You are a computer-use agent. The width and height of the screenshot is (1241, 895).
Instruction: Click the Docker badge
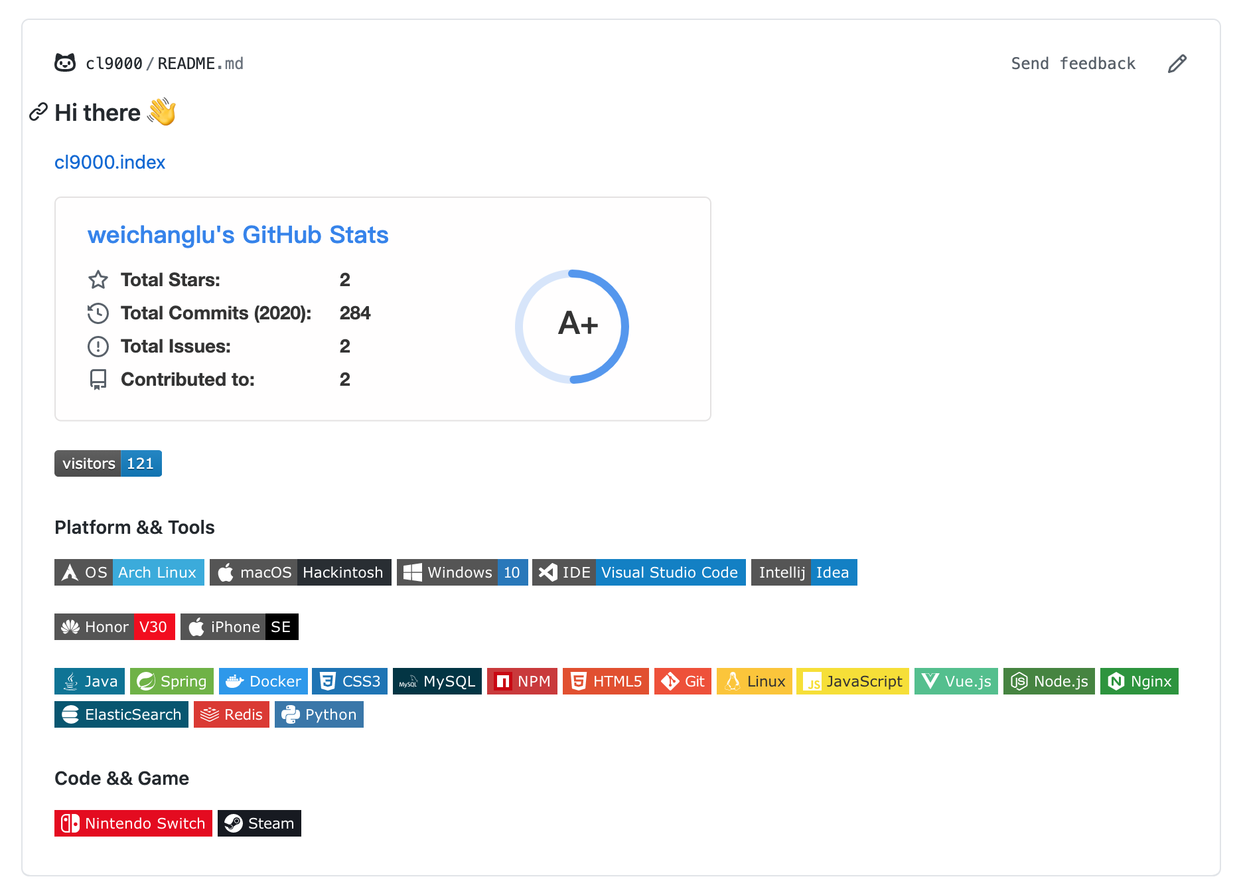tap(263, 681)
